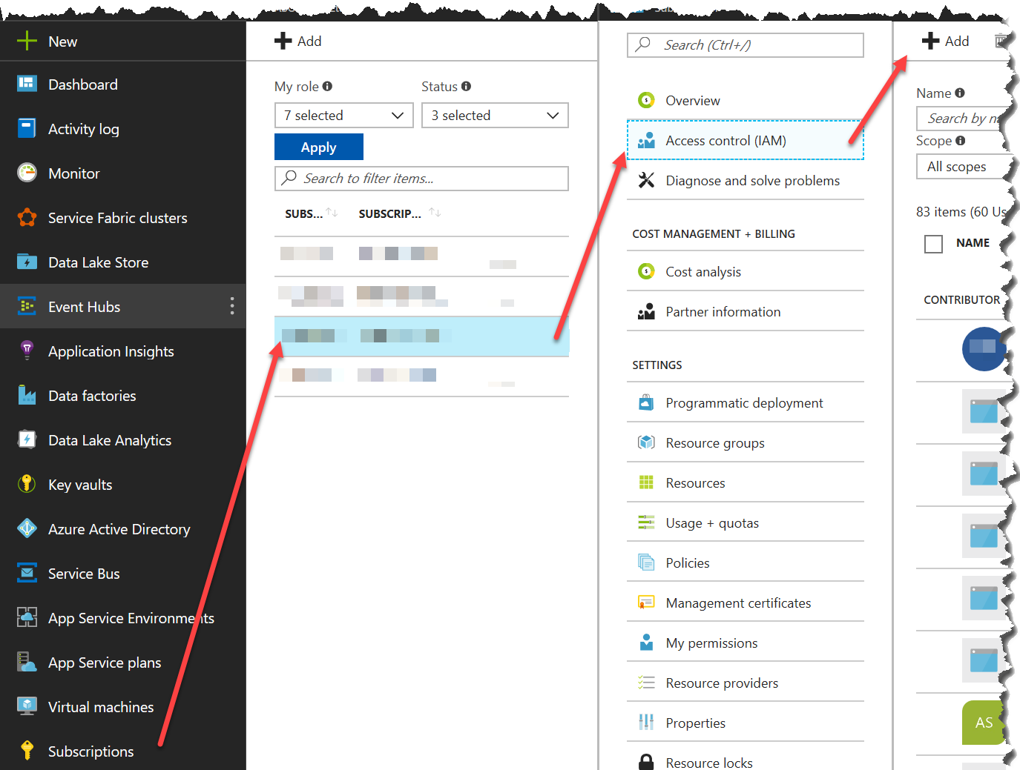Viewport: 1020px width, 770px height.
Task: Click the green New plus icon
Action: [x=27, y=41]
